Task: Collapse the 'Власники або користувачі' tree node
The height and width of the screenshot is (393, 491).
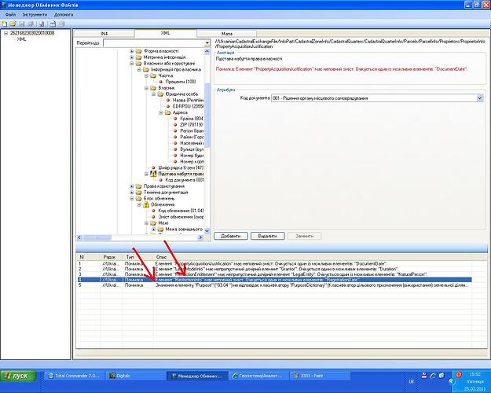Action: (132, 64)
